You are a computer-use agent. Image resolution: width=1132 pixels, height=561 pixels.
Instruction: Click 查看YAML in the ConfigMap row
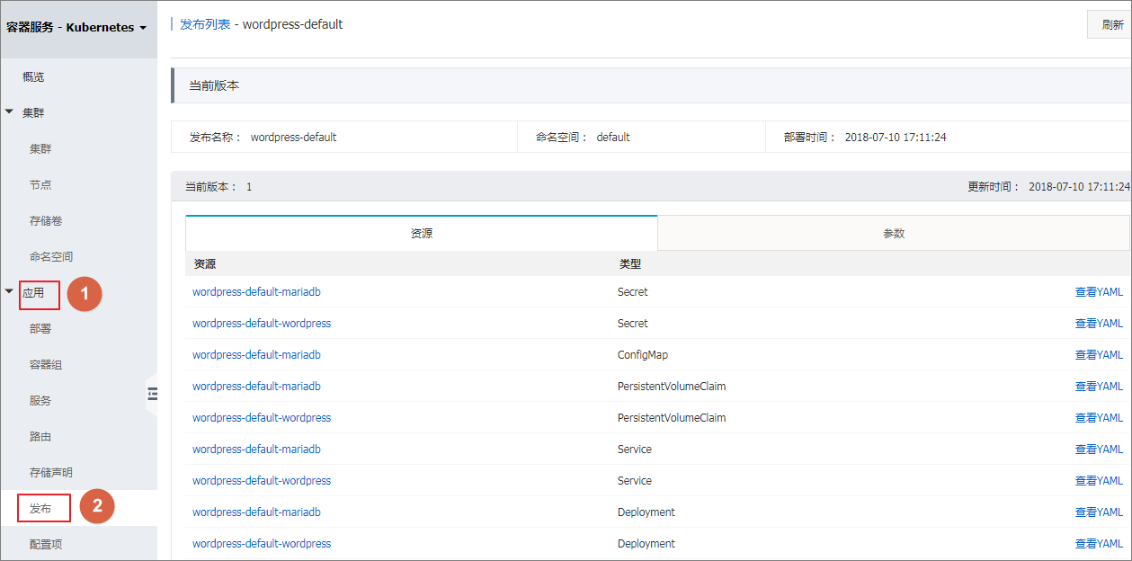point(1099,355)
